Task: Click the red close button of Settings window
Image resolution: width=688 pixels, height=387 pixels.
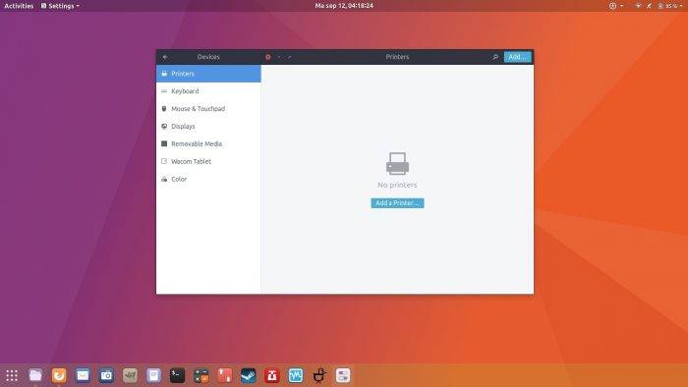Action: (x=268, y=57)
